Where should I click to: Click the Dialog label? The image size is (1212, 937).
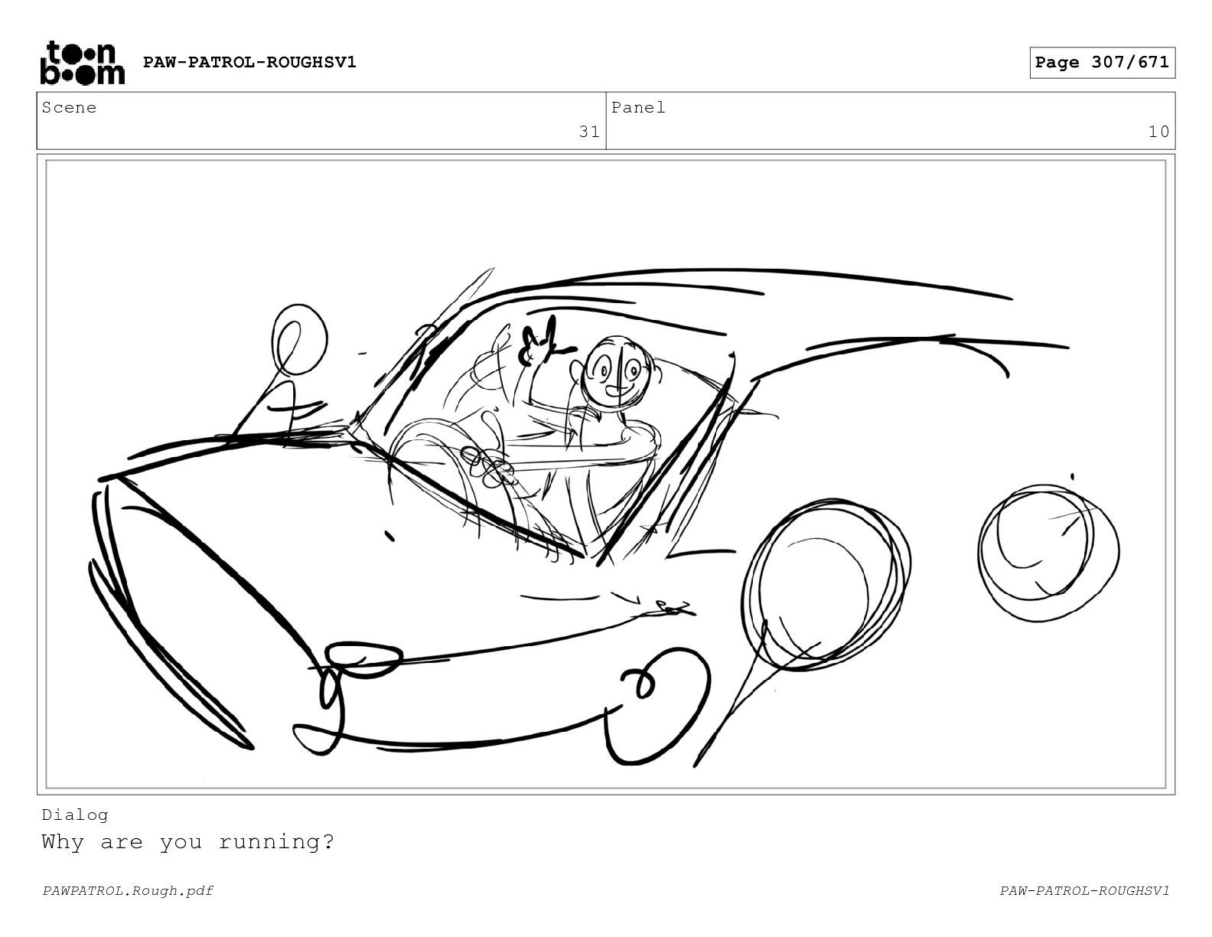pos(75,815)
